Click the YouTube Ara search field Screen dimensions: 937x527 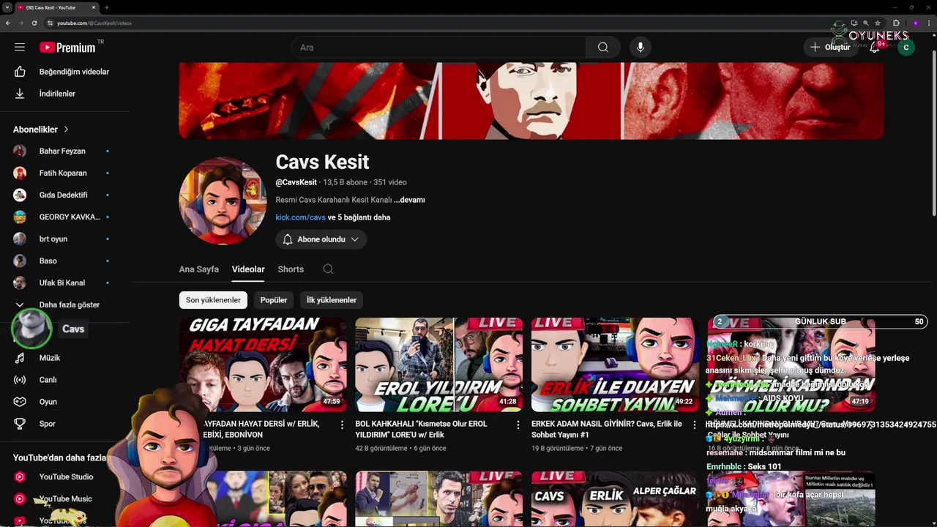438,48
